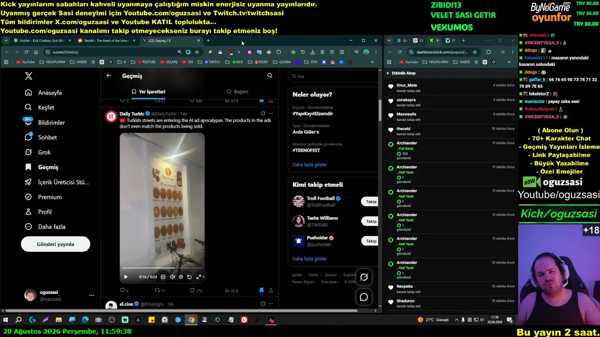The image size is (600, 337).
Task: Open Bildirimler notifications page
Action: [45, 123]
